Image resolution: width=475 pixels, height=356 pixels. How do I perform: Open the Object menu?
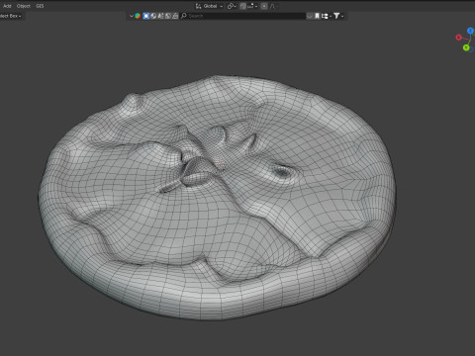coord(24,6)
